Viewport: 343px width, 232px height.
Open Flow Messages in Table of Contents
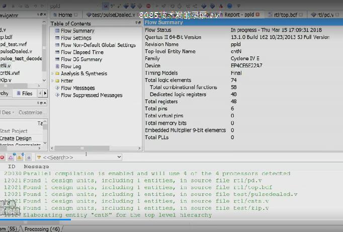click(x=77, y=88)
